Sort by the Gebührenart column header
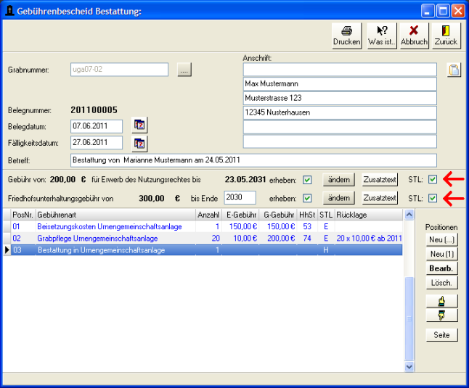Image resolution: width=469 pixels, height=388 pixels. click(x=115, y=215)
